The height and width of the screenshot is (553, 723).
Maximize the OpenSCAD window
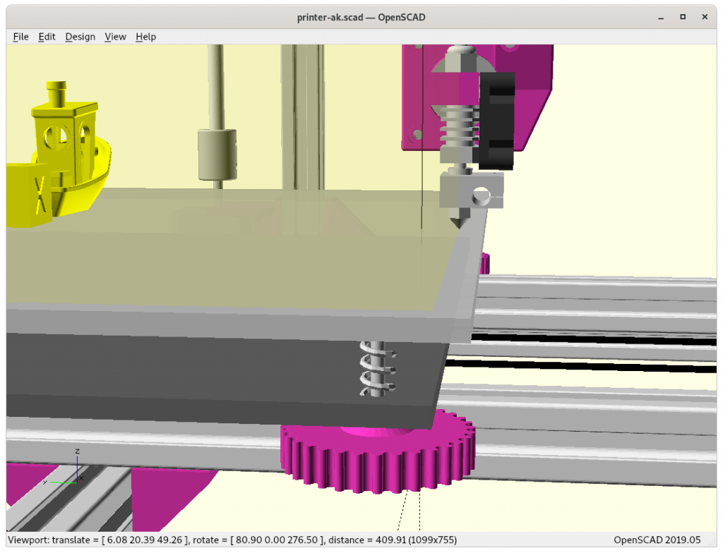(x=683, y=17)
